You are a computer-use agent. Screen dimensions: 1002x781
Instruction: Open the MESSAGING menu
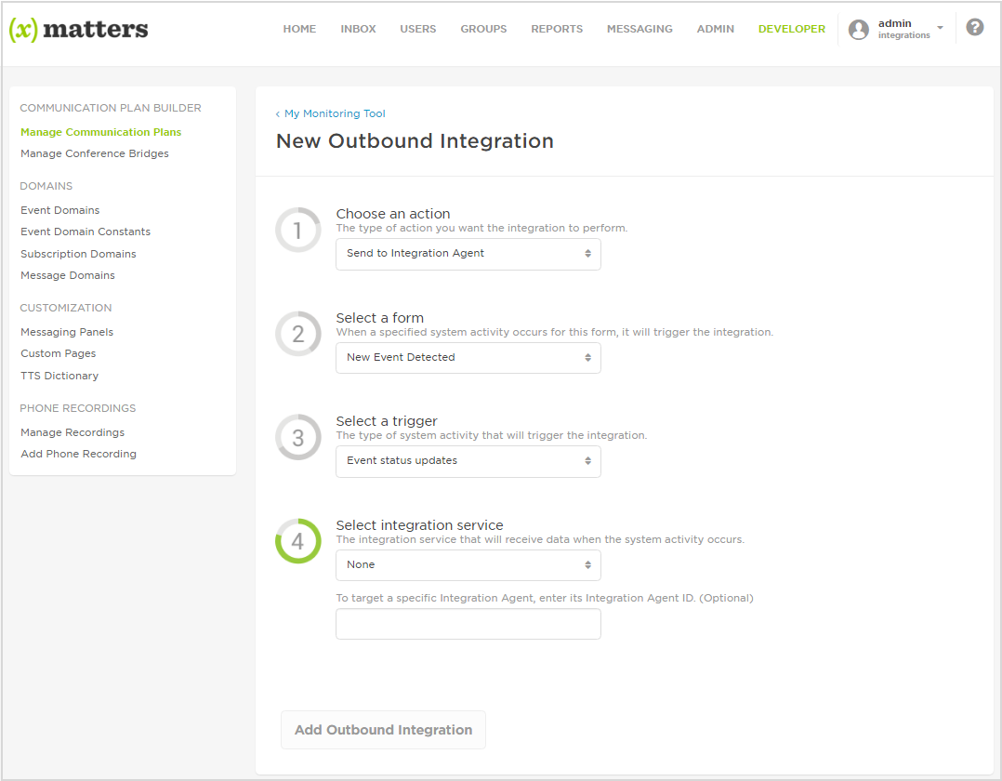point(639,29)
